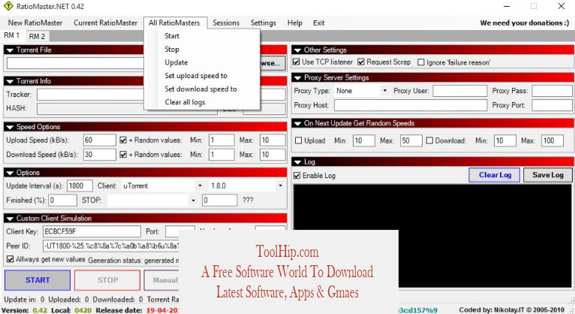This screenshot has width=575, height=314.
Task: Toggle Upload Speed random values checkbox
Action: click(123, 140)
